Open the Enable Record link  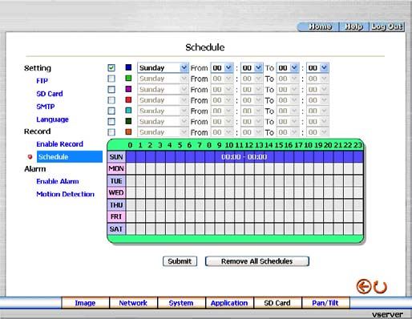tap(60, 144)
